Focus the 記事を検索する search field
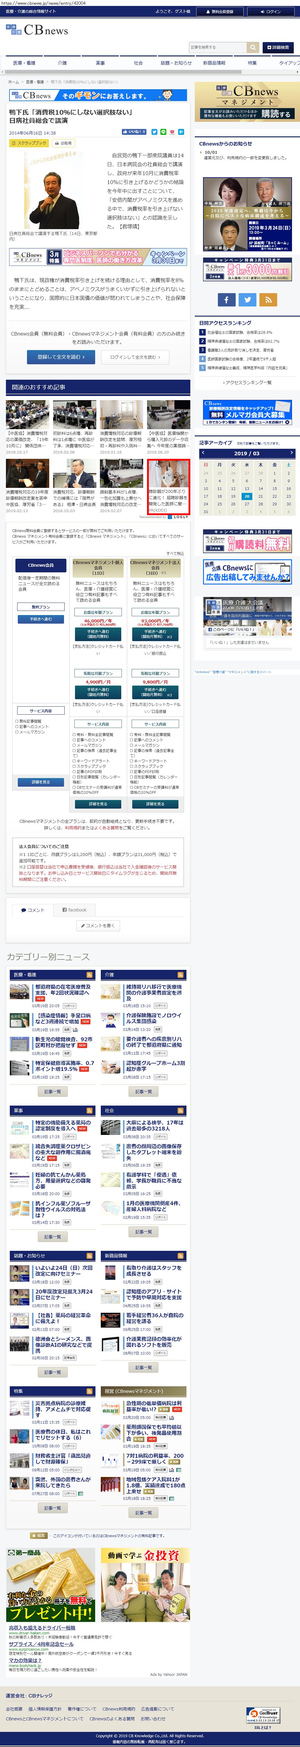The image size is (300, 1747). (x=218, y=47)
